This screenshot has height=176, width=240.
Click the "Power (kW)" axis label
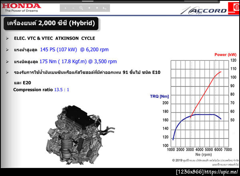(x=226, y=55)
